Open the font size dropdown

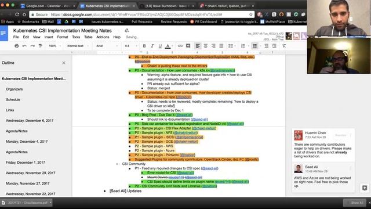click(x=131, y=46)
